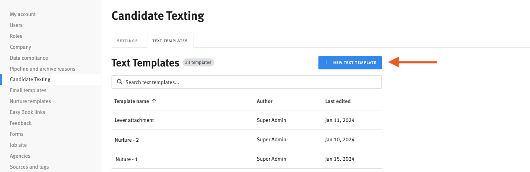Open the Lever attachment template

(134, 120)
